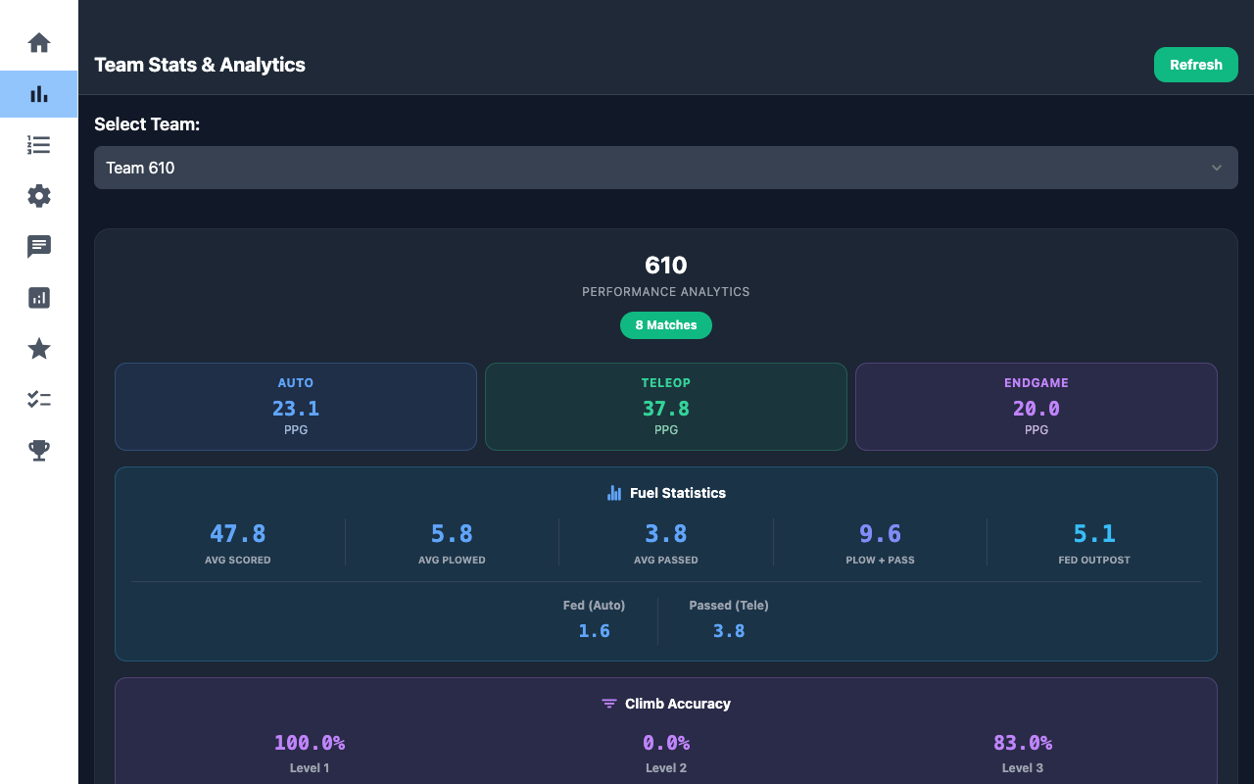
Task: Open the chat comments sidebar icon
Action: point(39,247)
